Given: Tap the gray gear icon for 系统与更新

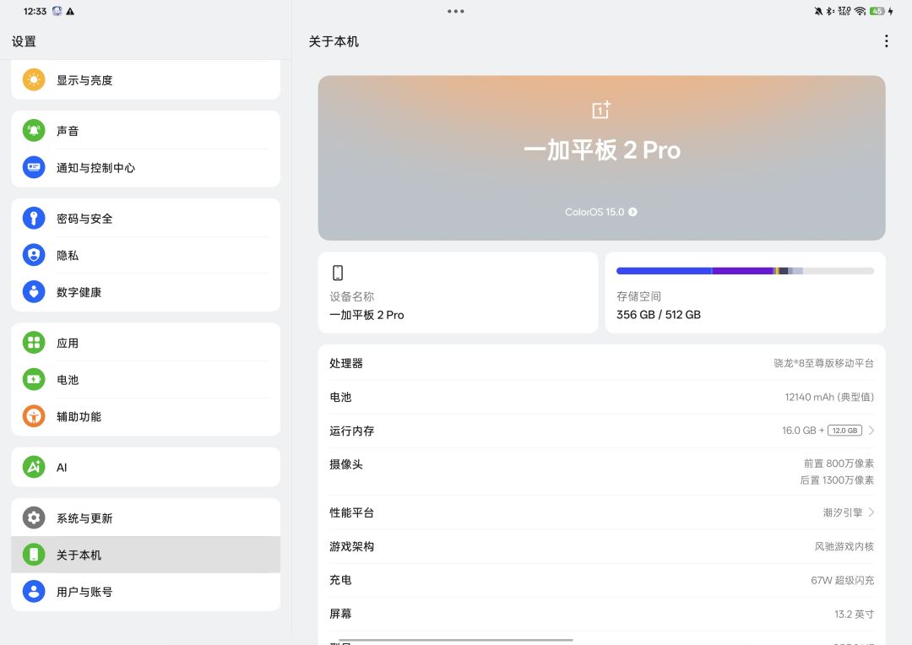Looking at the screenshot, I should tap(34, 518).
